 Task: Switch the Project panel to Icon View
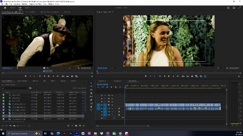(10, 126)
